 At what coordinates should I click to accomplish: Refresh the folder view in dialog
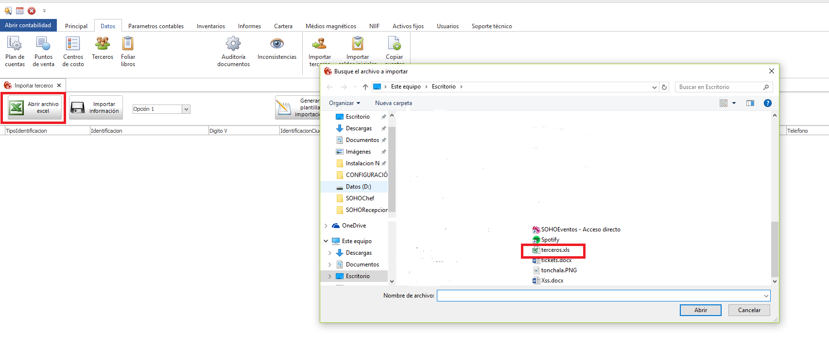tap(664, 87)
